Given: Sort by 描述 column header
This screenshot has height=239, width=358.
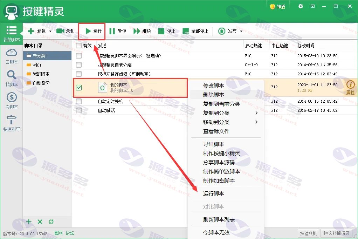Looking at the screenshot, I should pyautogui.click(x=102, y=46).
